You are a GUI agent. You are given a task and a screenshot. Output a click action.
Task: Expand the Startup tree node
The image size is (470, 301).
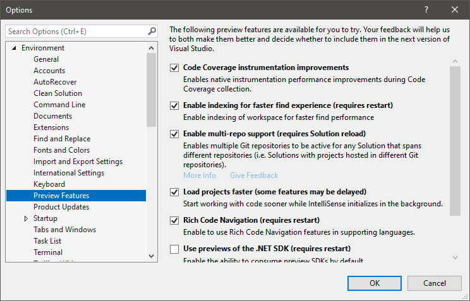point(26,218)
